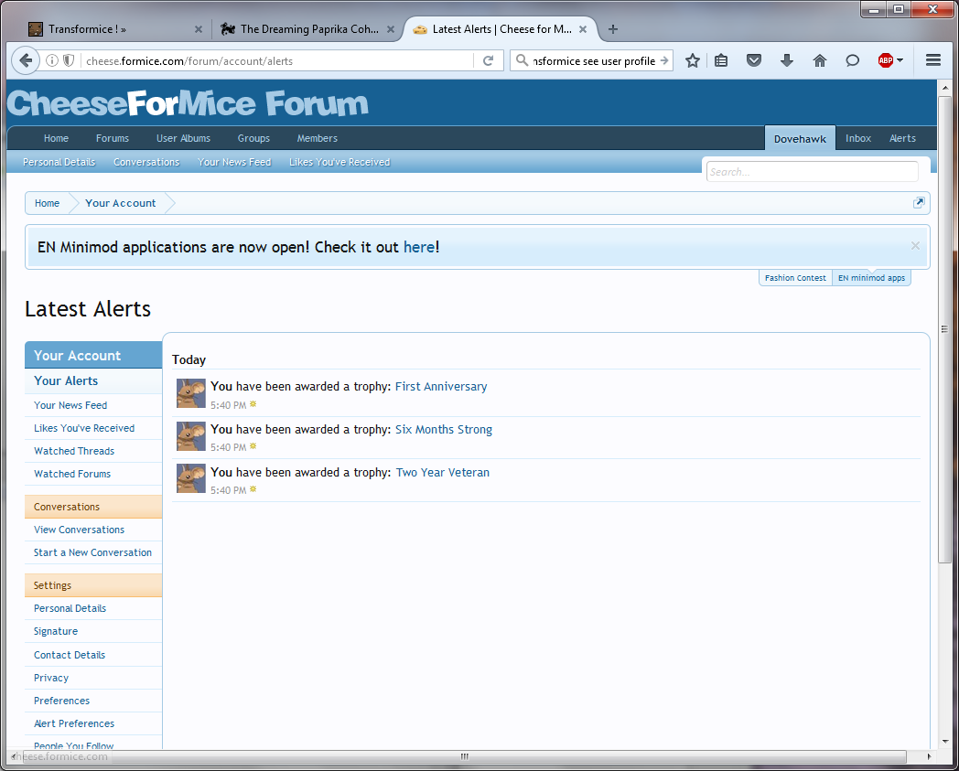Open Groups navigation item
Viewport: 959px width, 771px height.
(253, 138)
